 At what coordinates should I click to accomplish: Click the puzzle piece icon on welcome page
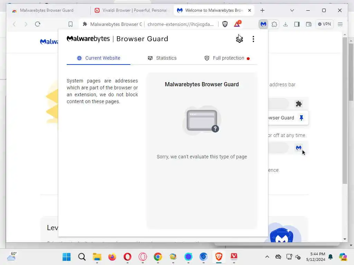point(299,104)
